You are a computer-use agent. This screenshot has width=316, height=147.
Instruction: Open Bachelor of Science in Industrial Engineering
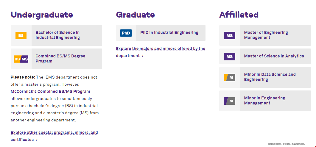pos(56,35)
